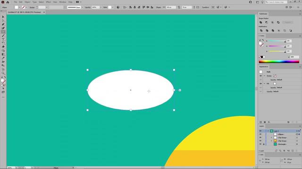Open the Object menu
Viewport: 302px width, 169px height.
click(27, 2)
